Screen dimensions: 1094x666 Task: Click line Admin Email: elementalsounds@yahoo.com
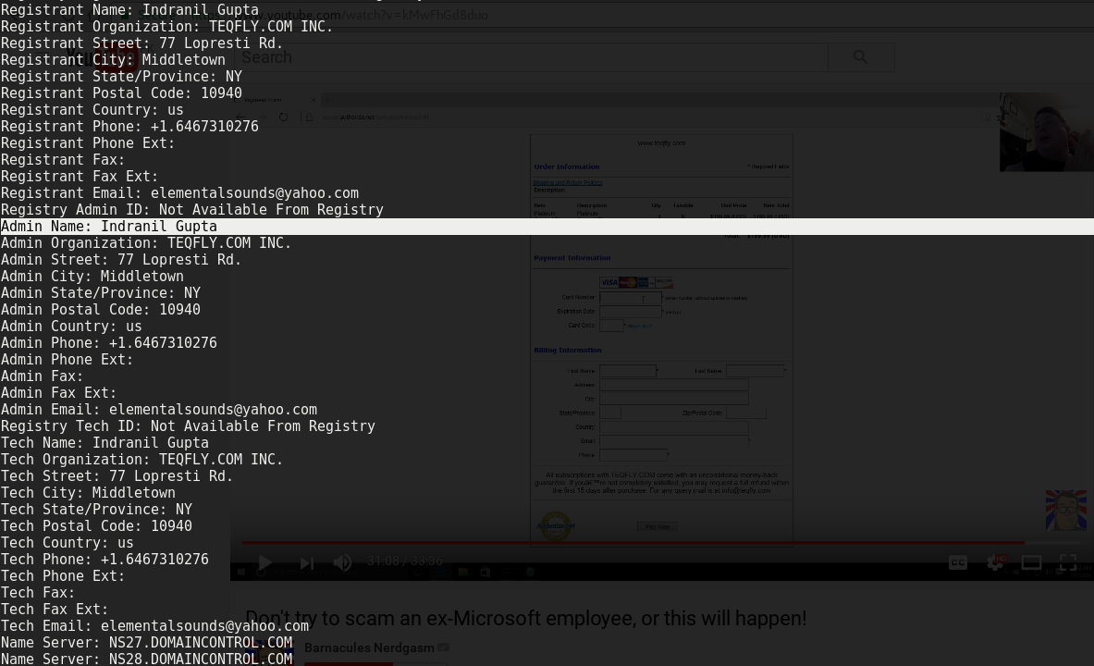pyautogui.click(x=159, y=410)
